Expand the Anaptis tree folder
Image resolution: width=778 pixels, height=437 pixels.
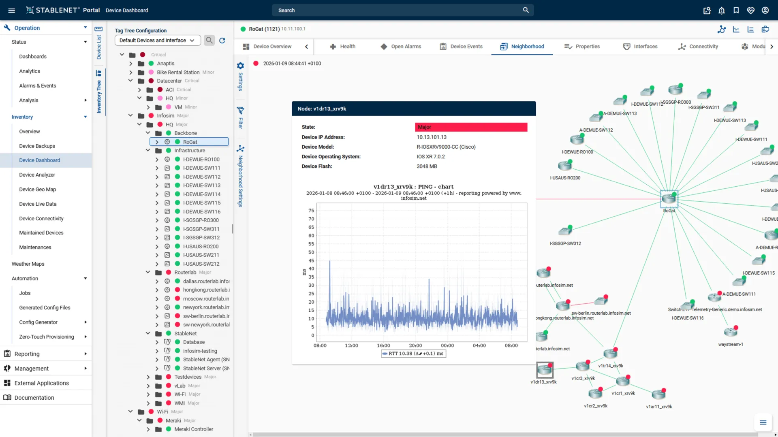click(x=130, y=64)
